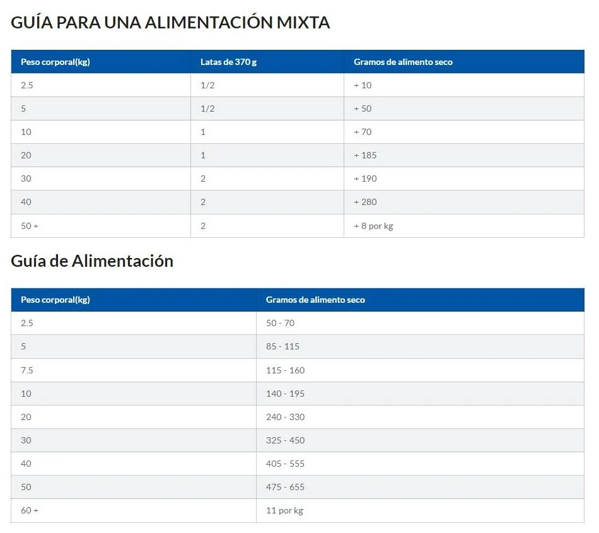The height and width of the screenshot is (533, 599).
Task: Select the '+ 10' dry food cell
Action: tap(363, 85)
